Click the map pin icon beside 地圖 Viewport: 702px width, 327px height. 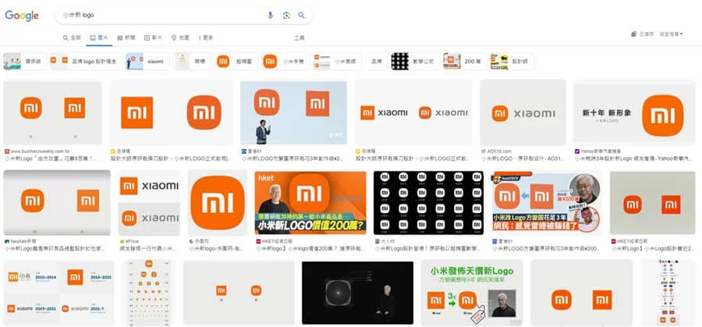tap(174, 37)
